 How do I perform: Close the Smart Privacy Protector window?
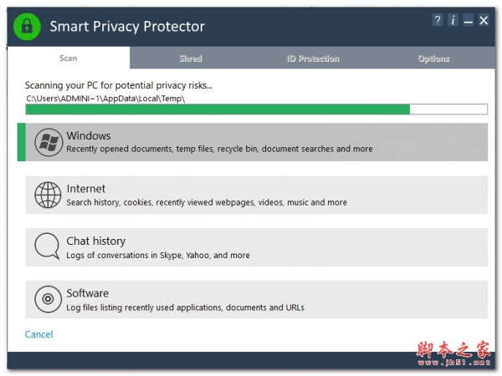484,20
